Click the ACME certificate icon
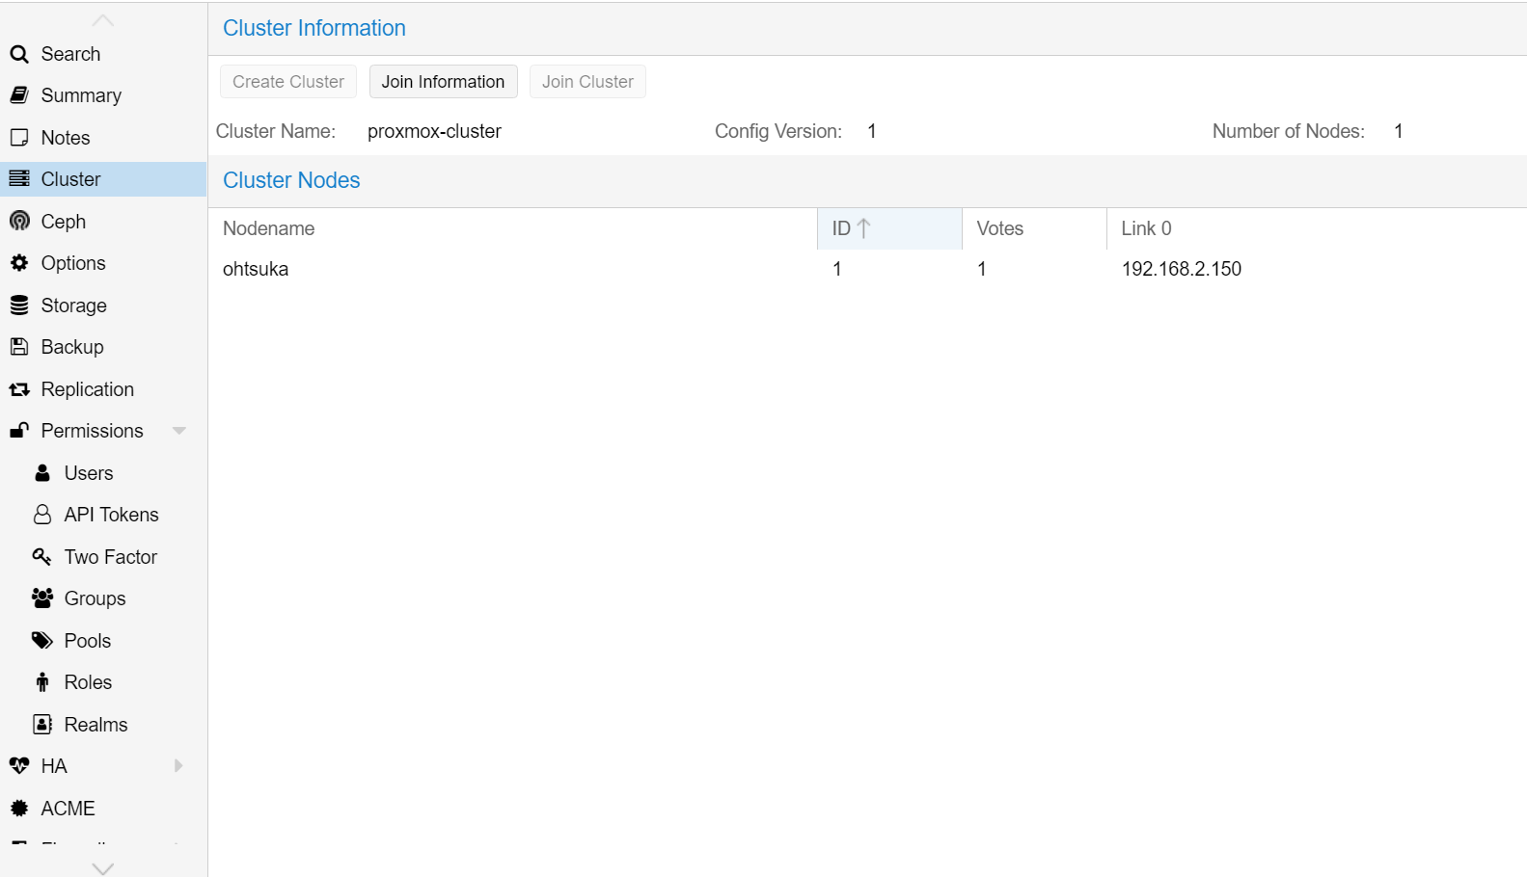 19,809
